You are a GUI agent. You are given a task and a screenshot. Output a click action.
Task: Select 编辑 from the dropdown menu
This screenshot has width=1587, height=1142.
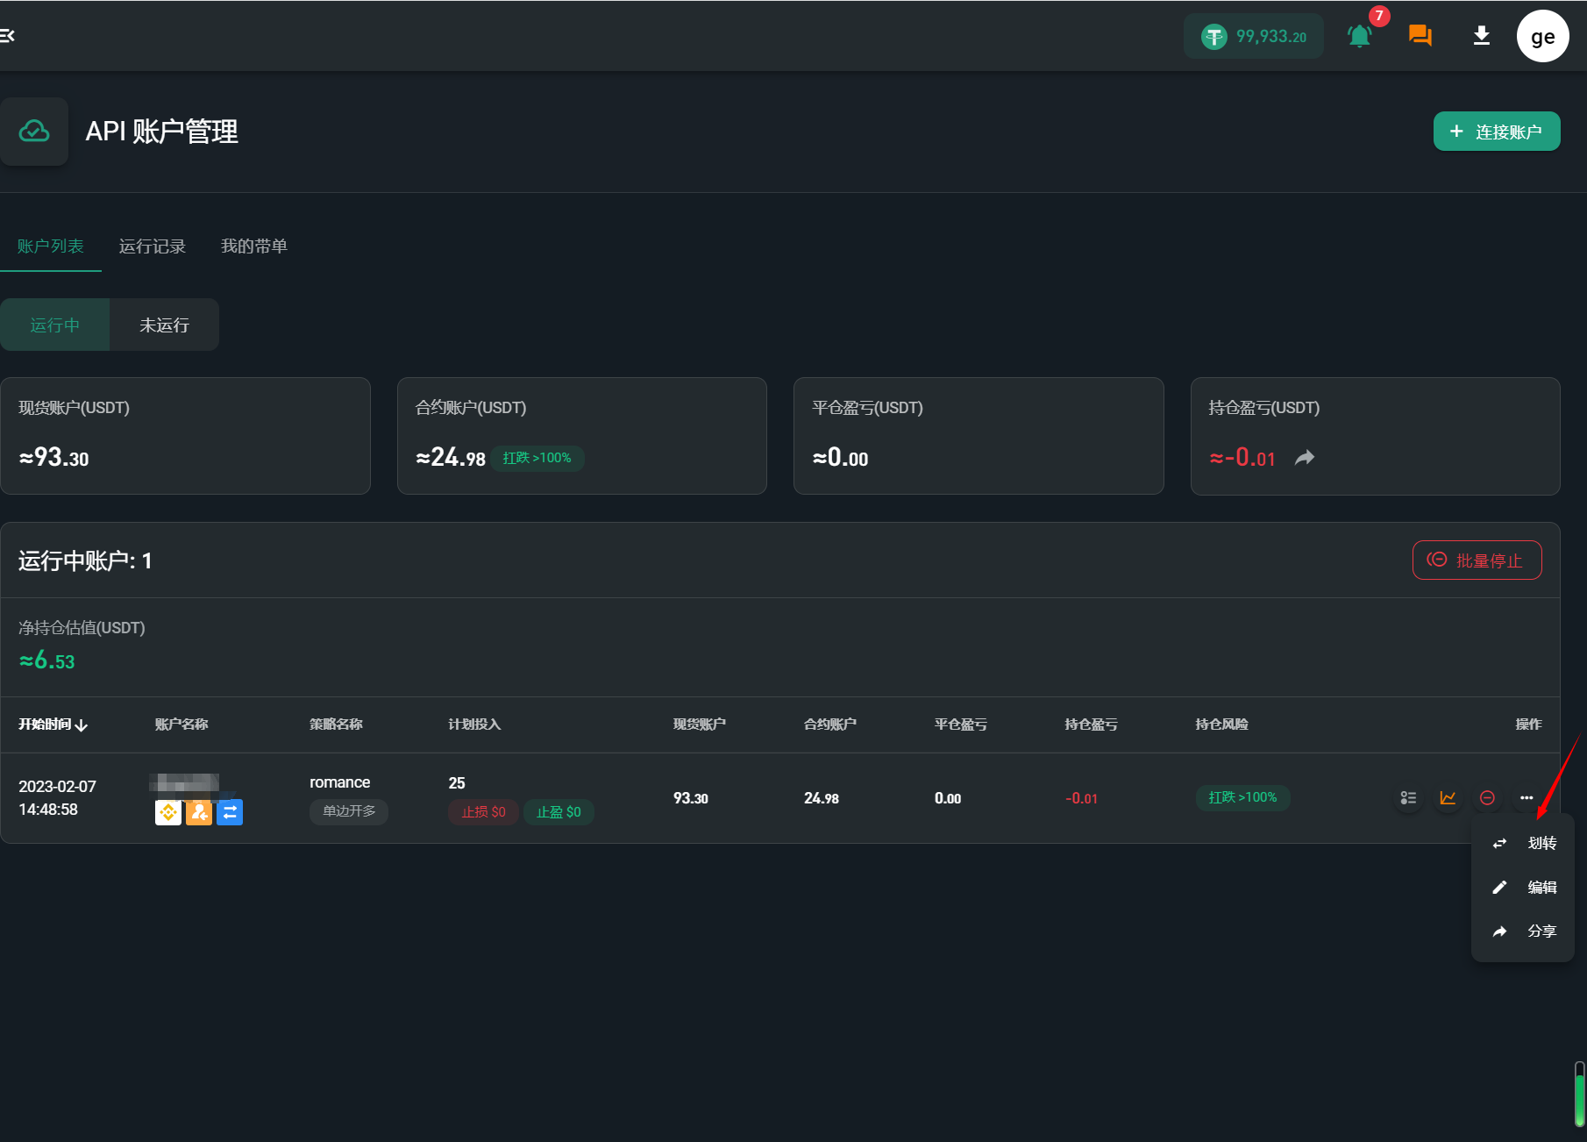click(1525, 888)
